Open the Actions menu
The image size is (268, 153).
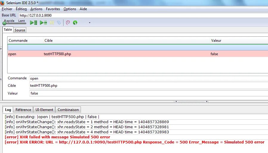(x=36, y=9)
